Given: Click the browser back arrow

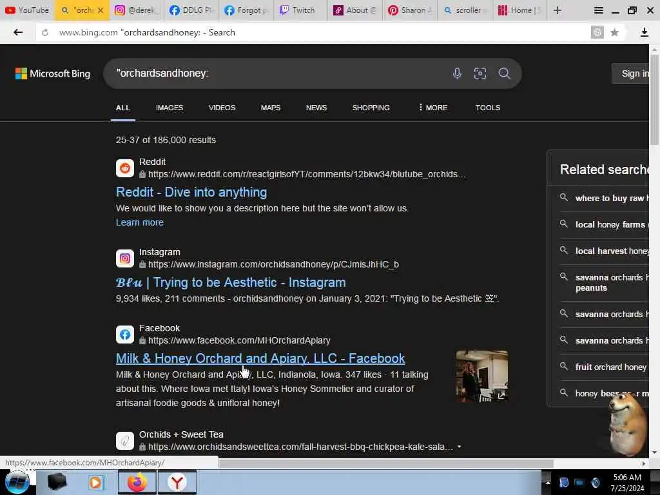Looking at the screenshot, I should [x=17, y=32].
